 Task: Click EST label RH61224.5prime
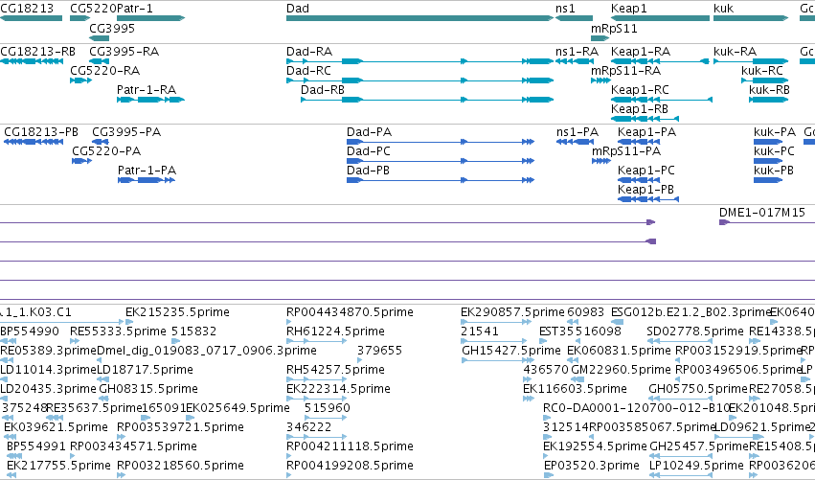coord(336,331)
